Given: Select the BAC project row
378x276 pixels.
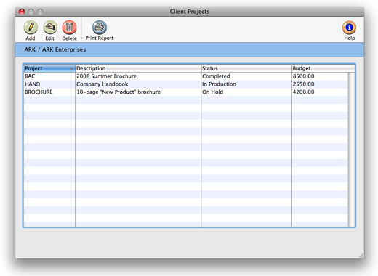Looking at the screenshot, I should tap(185, 76).
